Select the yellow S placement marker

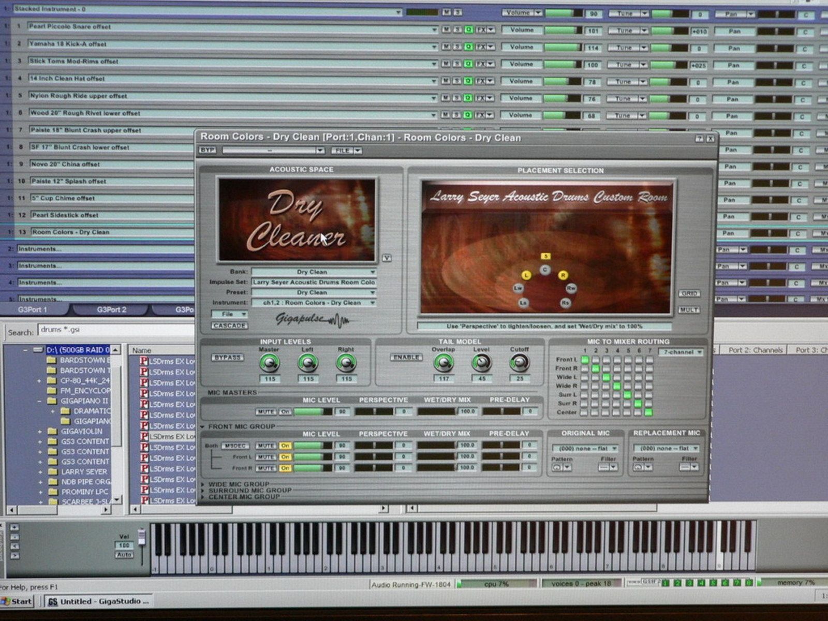545,256
